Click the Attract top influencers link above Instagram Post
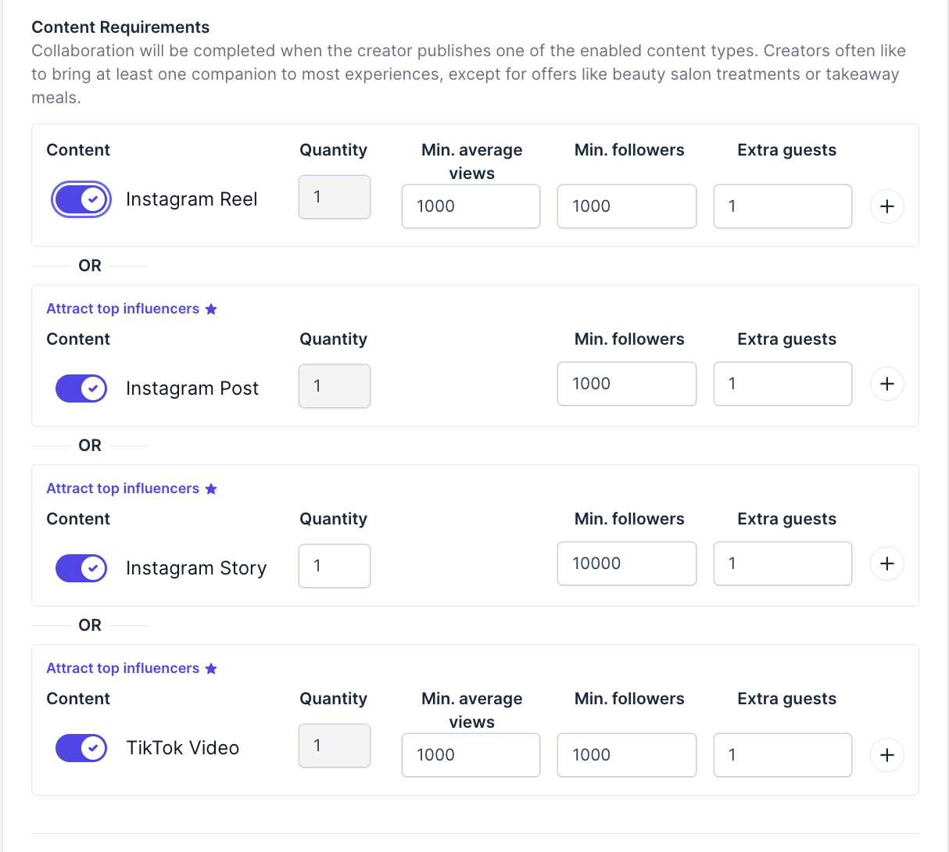949x852 pixels. (123, 309)
